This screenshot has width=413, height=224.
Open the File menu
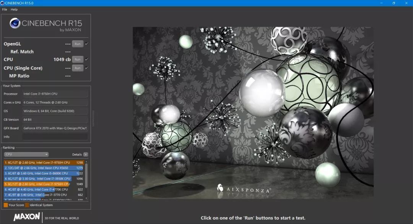[x=5, y=10]
